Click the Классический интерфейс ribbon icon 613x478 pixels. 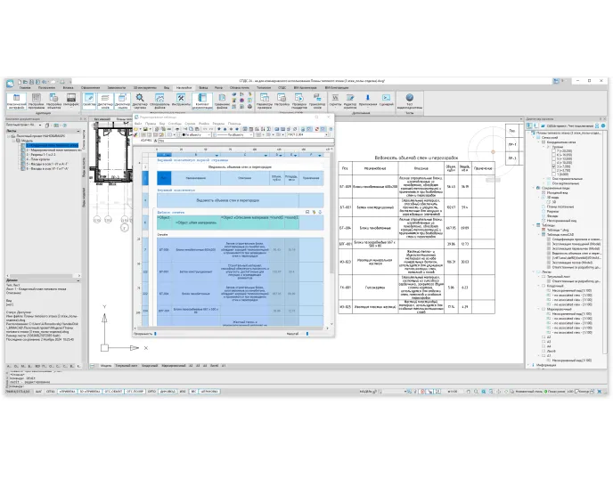tap(16, 102)
